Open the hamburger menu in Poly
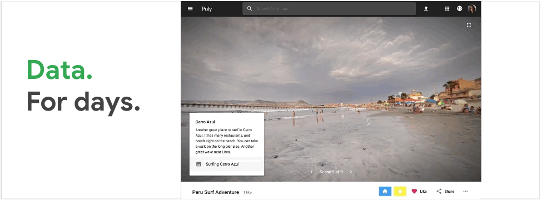541x200 pixels. tap(190, 9)
